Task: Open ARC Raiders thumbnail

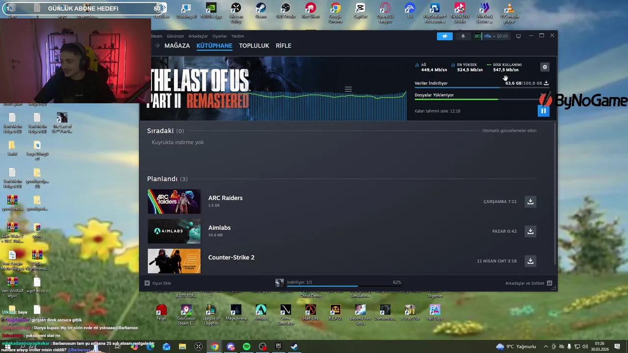Action: [x=174, y=202]
